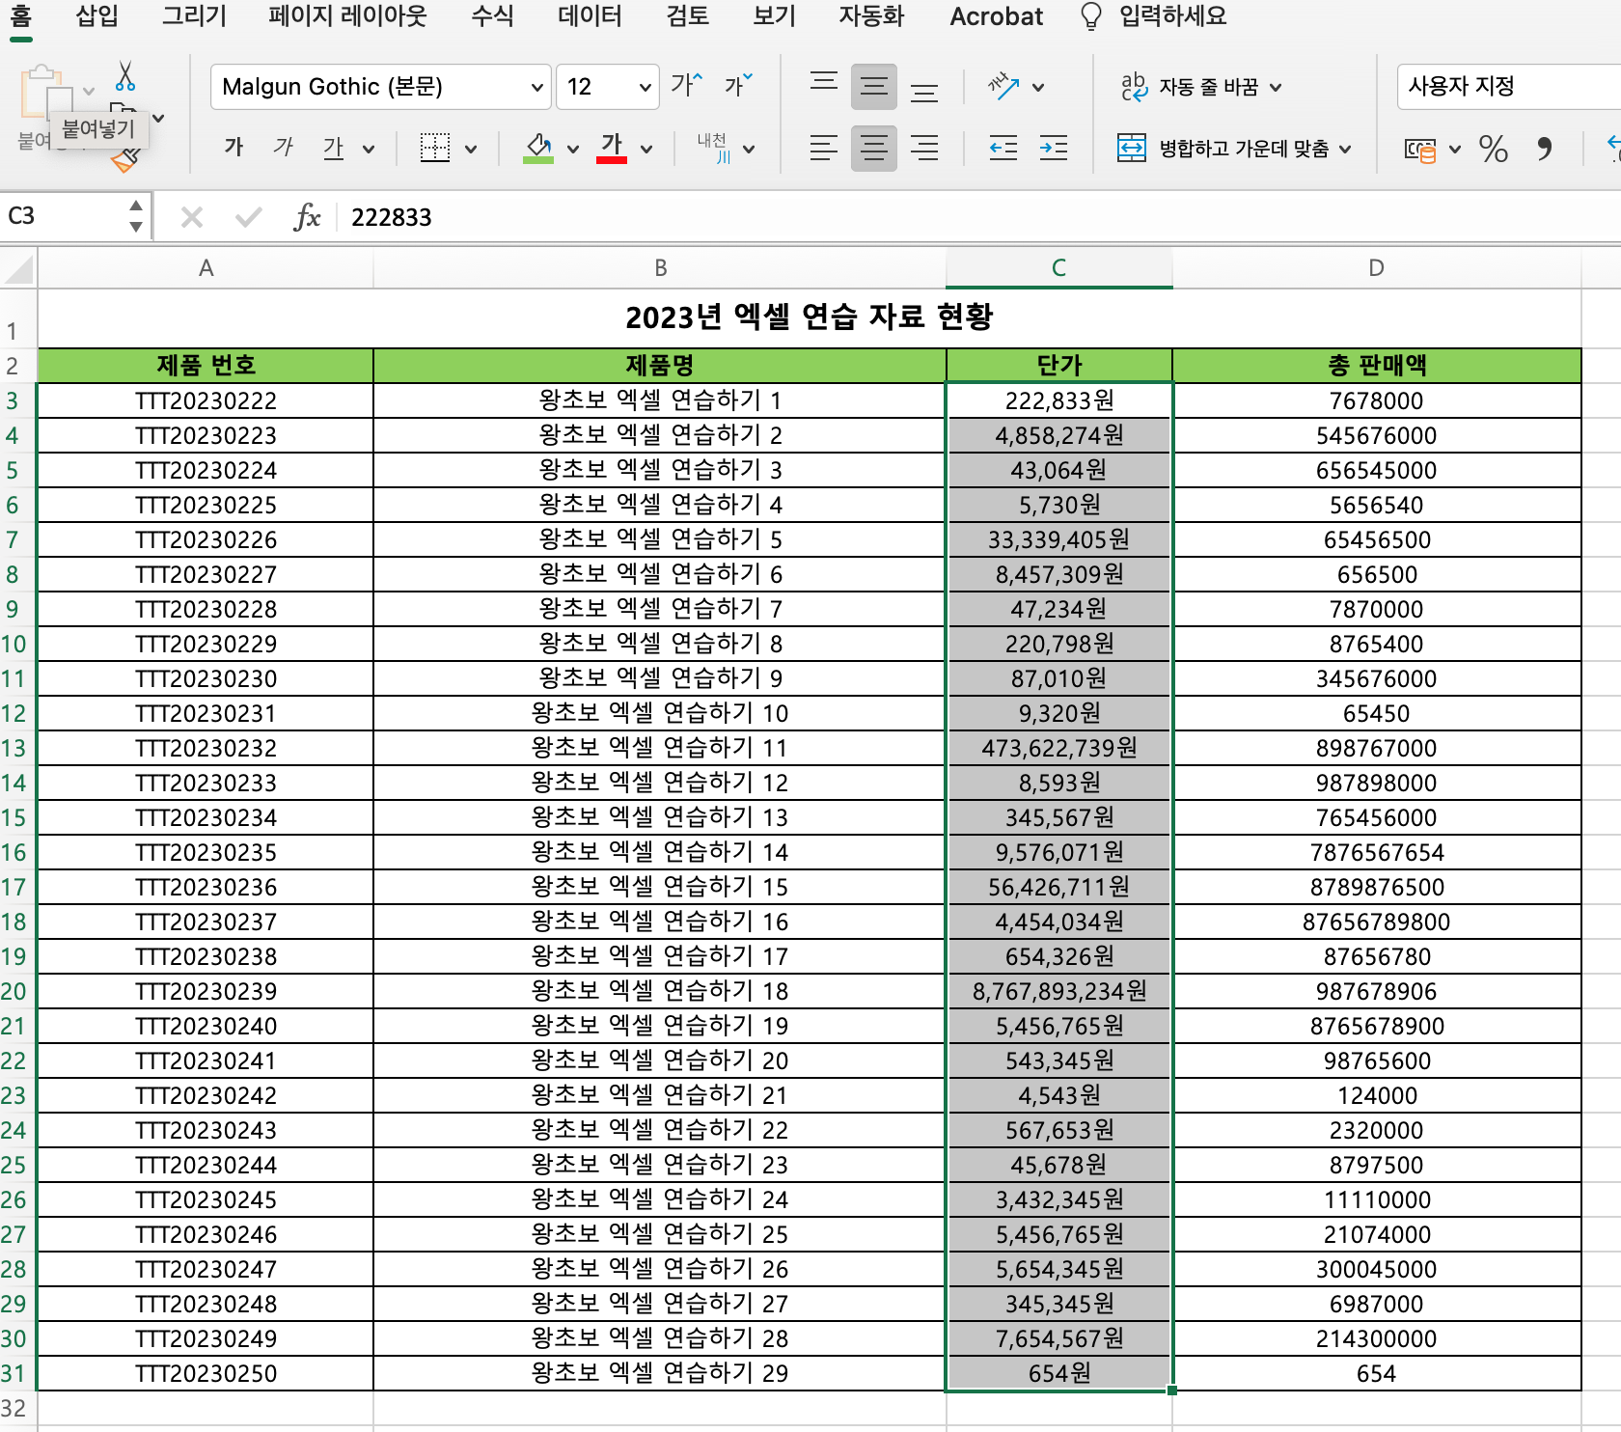1621x1432 pixels.
Task: Toggle bold 가 formatting
Action: click(234, 148)
